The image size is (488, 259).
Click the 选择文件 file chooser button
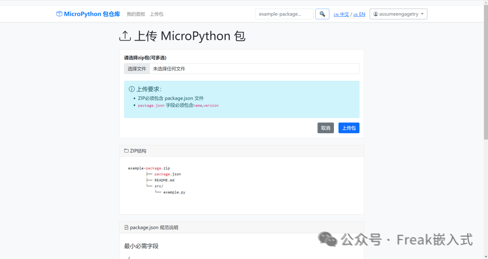coord(137,69)
